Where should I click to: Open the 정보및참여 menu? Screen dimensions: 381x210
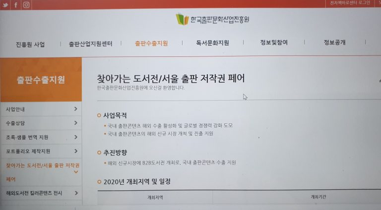point(274,43)
